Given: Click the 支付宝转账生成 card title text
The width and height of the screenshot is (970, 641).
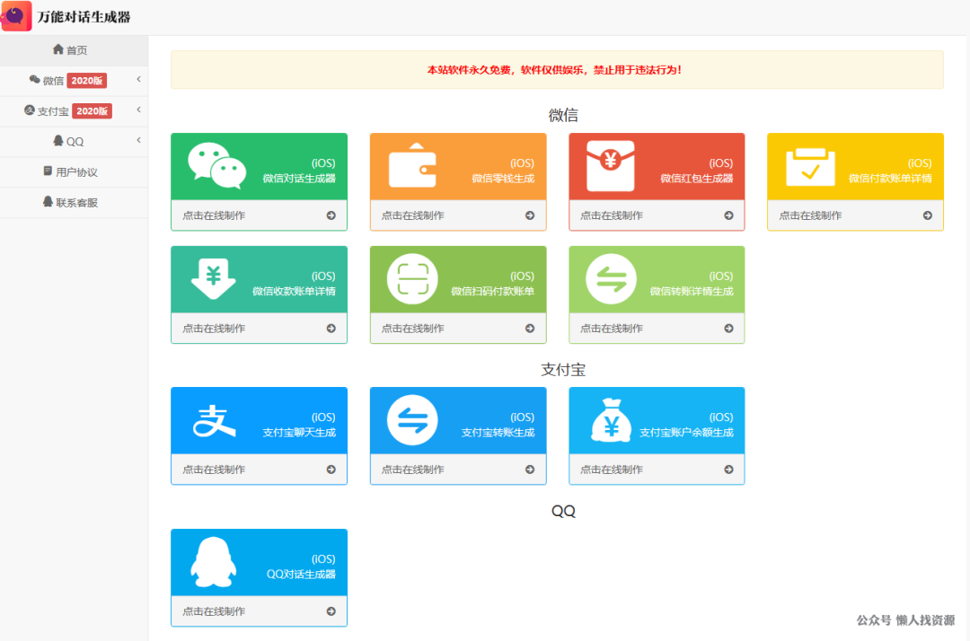Looking at the screenshot, I should (498, 433).
